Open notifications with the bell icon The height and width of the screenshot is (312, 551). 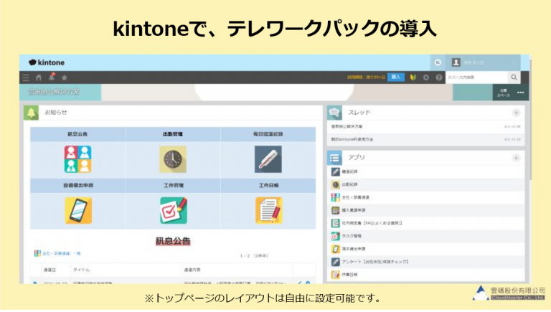tap(51, 77)
